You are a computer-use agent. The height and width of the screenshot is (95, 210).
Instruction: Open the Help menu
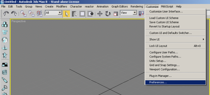click(x=179, y=7)
